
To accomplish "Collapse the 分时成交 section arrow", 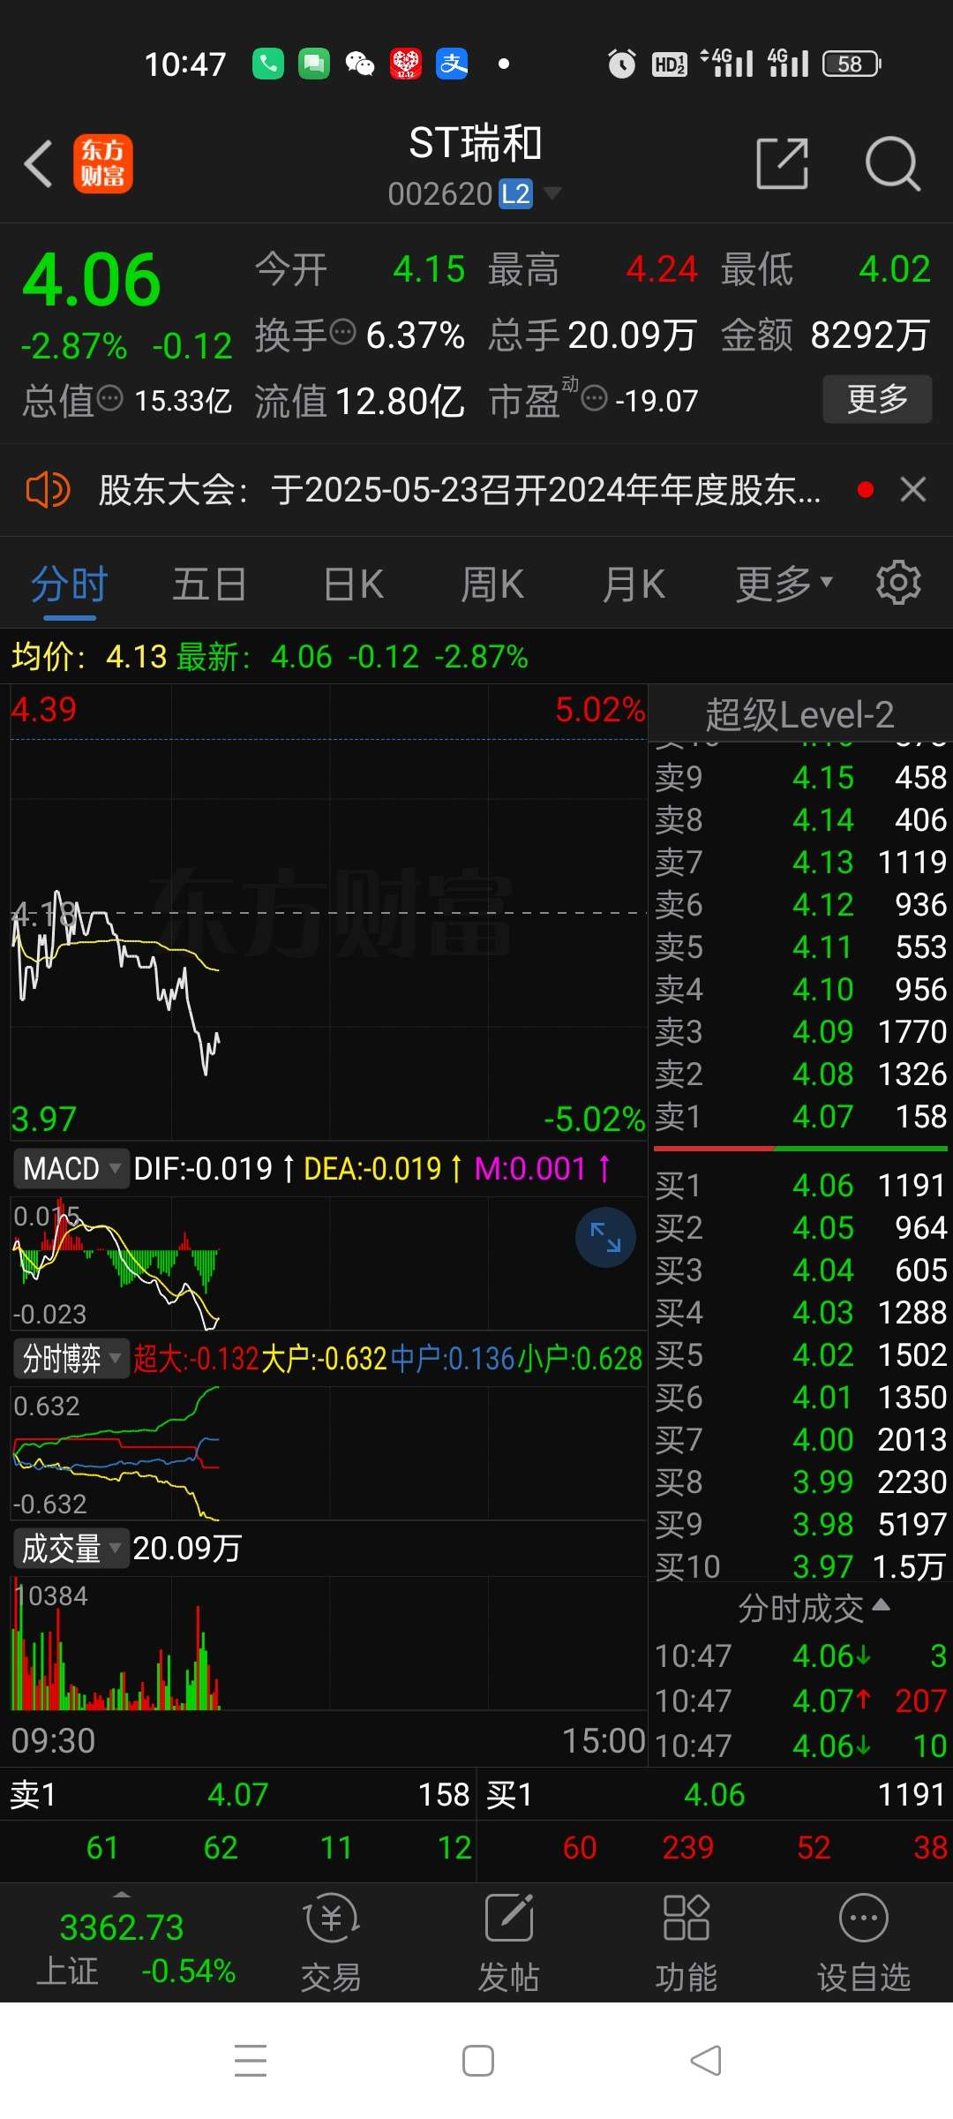I will pyautogui.click(x=881, y=1605).
